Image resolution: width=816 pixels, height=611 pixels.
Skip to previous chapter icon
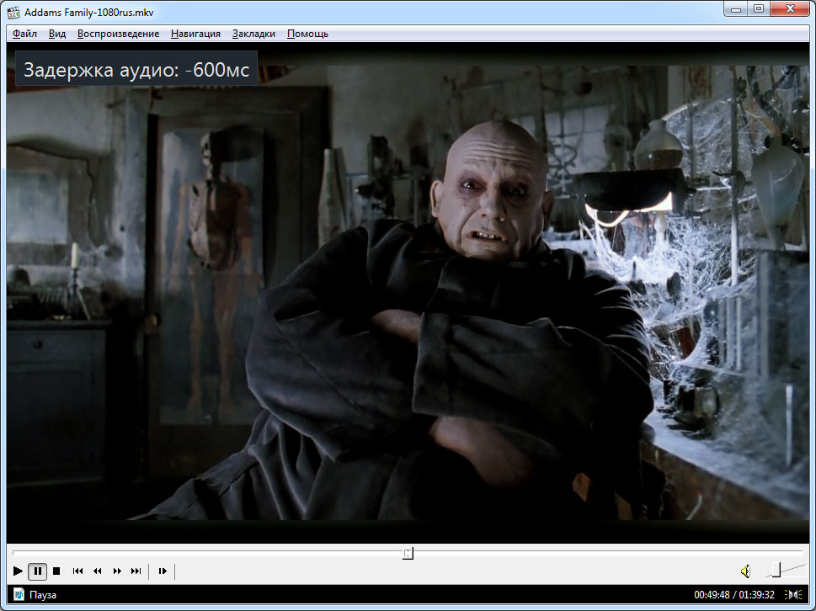[x=78, y=571]
